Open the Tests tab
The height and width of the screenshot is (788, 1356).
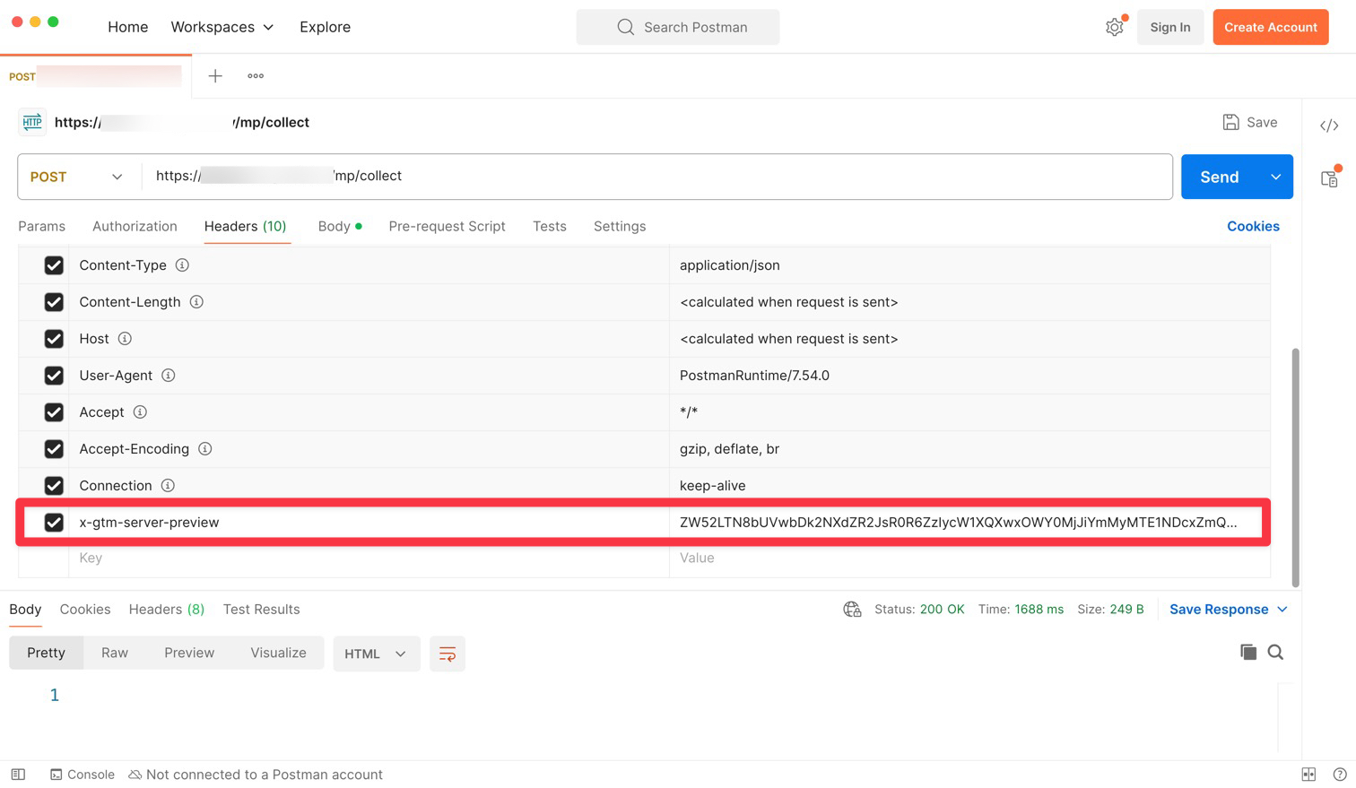549,226
